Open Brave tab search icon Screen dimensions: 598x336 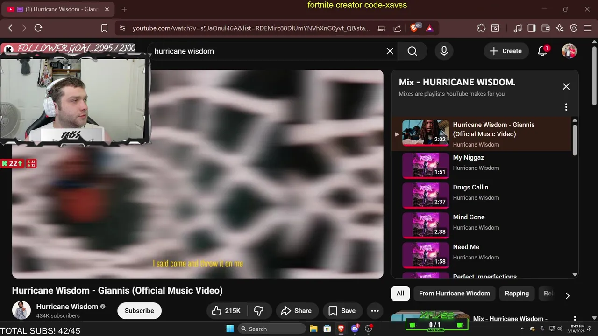[495, 28]
